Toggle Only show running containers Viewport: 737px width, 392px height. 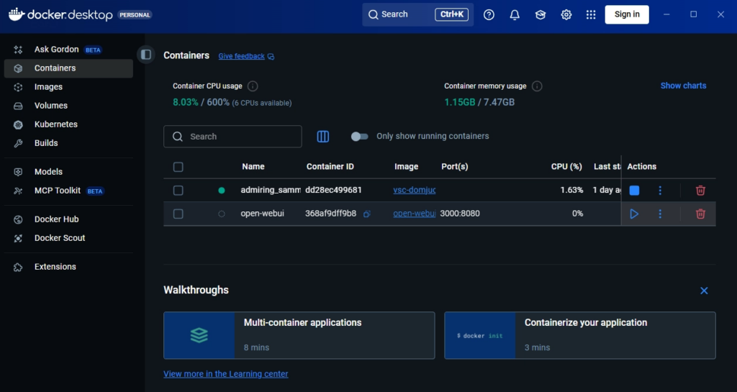[360, 137]
